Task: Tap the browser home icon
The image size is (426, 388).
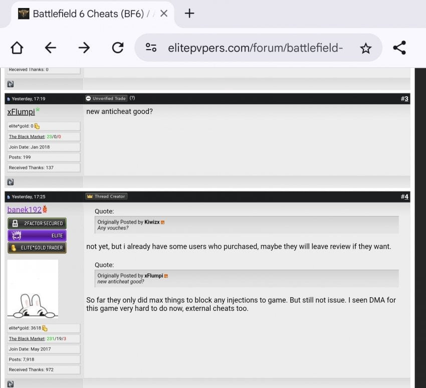Action: point(17,48)
